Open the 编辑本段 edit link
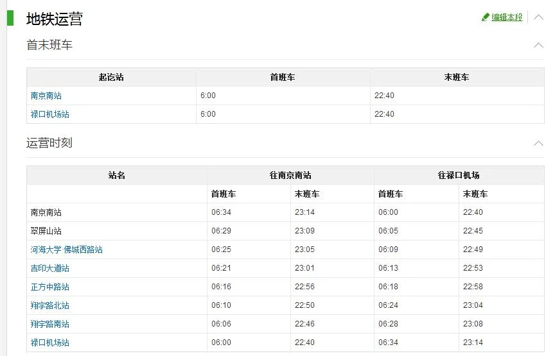 [507, 17]
